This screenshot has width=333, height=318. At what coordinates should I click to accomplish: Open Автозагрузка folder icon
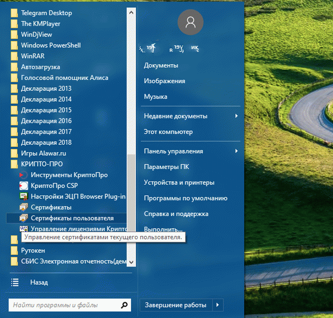14,67
